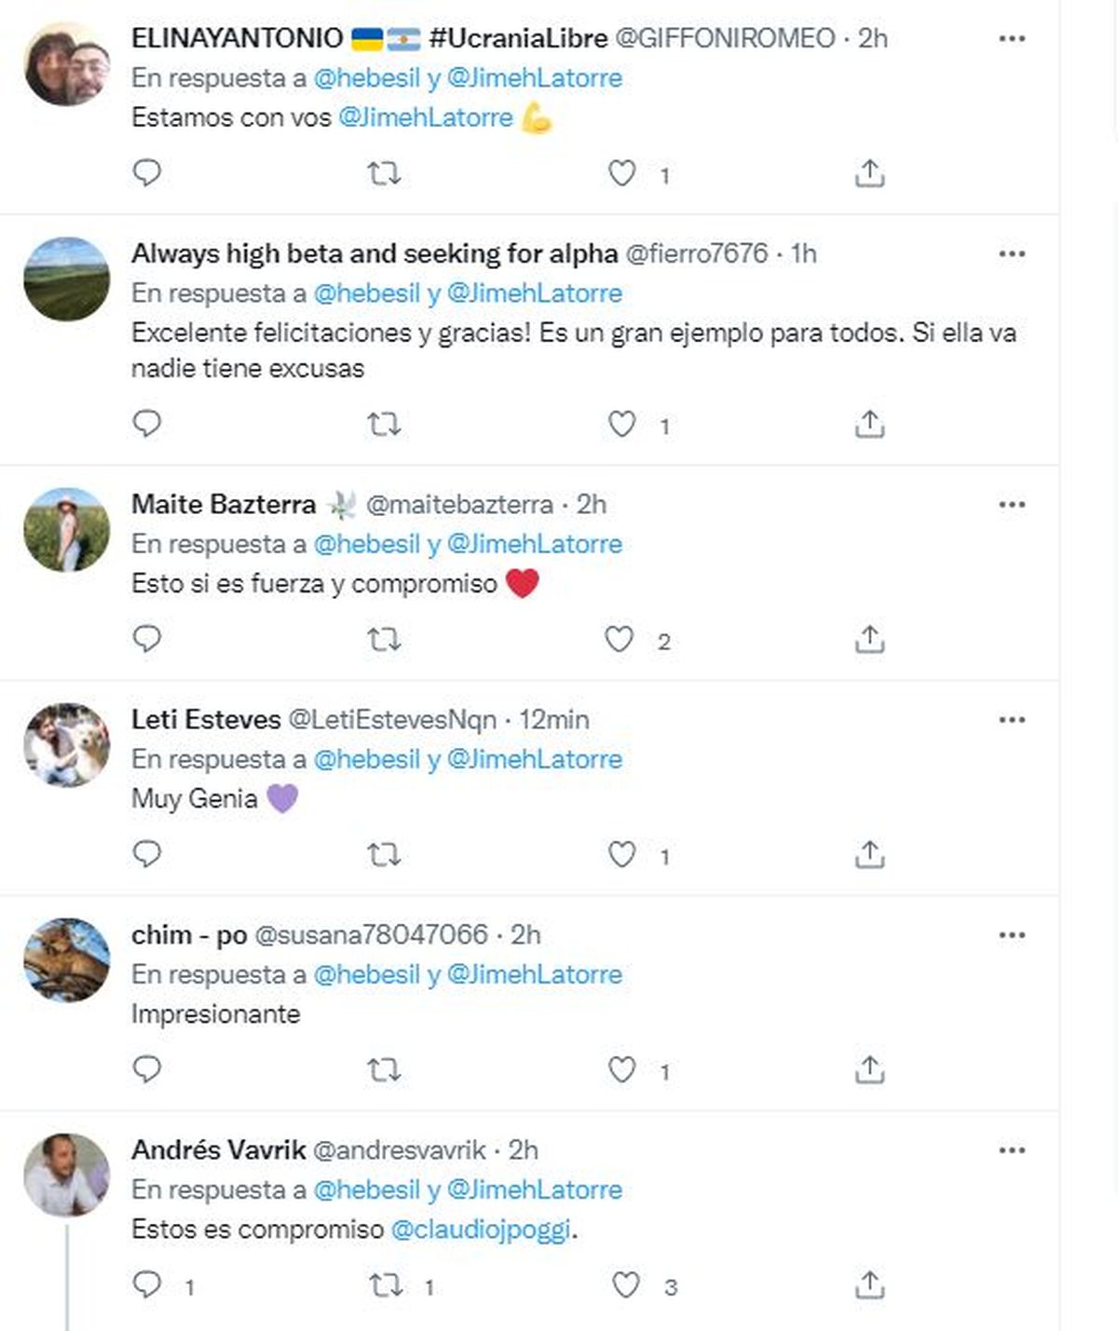Reply to Andrés Vavrik's tweet
1118x1331 pixels.
pyautogui.click(x=147, y=1285)
